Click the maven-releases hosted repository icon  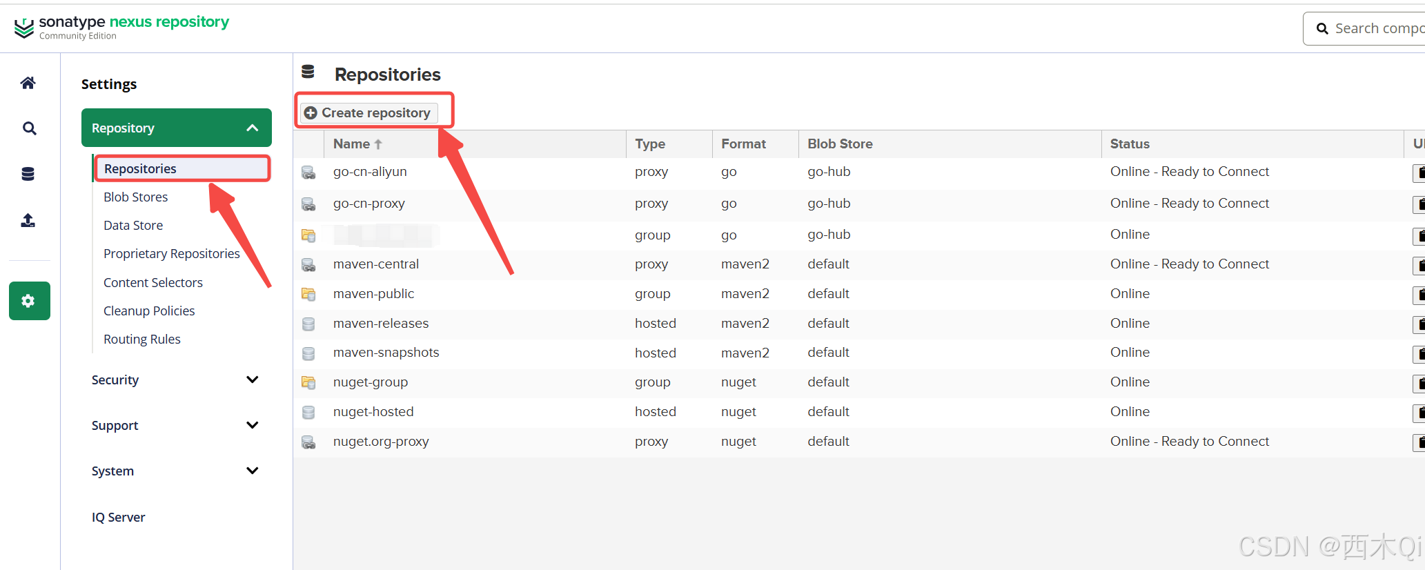[x=308, y=324]
